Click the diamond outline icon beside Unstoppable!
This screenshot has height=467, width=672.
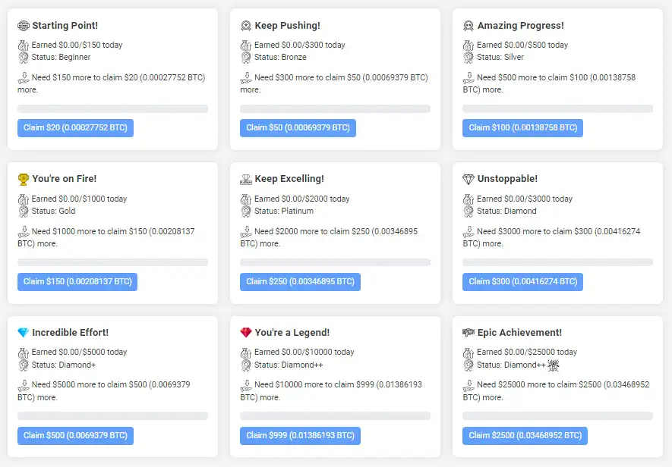468,179
